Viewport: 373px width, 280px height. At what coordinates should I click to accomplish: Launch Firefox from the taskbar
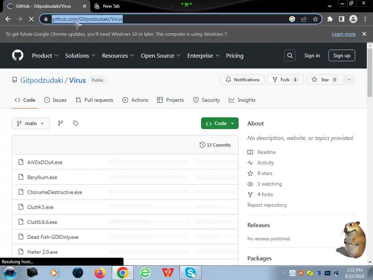[100, 273]
